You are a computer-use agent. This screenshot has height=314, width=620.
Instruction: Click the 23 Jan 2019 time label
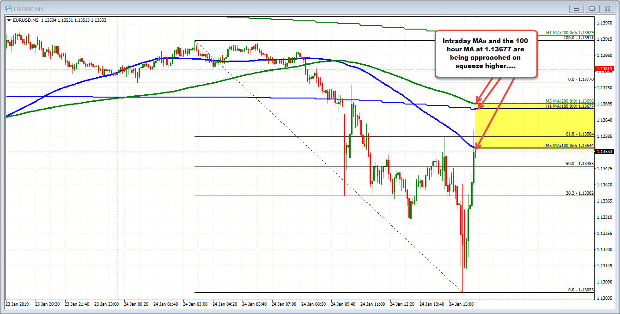(17, 304)
